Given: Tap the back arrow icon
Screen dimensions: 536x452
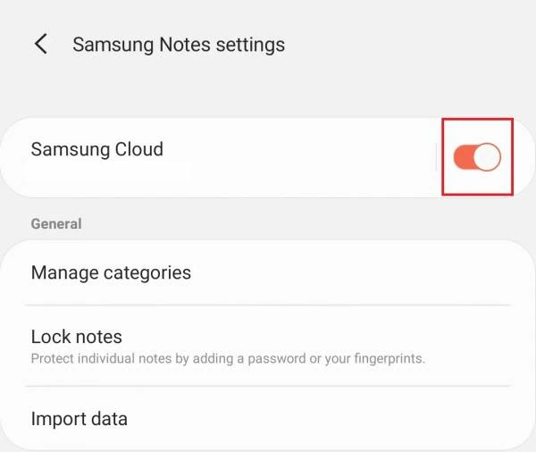Looking at the screenshot, I should click(41, 44).
